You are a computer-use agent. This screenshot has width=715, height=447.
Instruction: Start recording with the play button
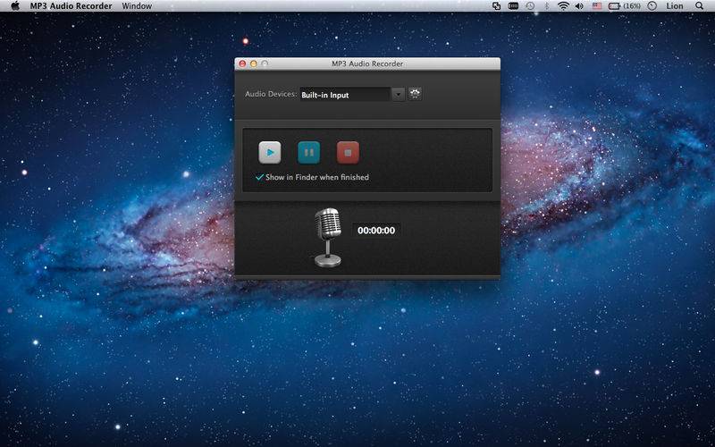(x=270, y=152)
